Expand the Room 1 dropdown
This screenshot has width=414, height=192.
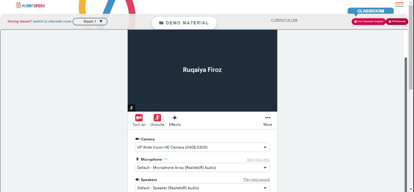pos(90,22)
